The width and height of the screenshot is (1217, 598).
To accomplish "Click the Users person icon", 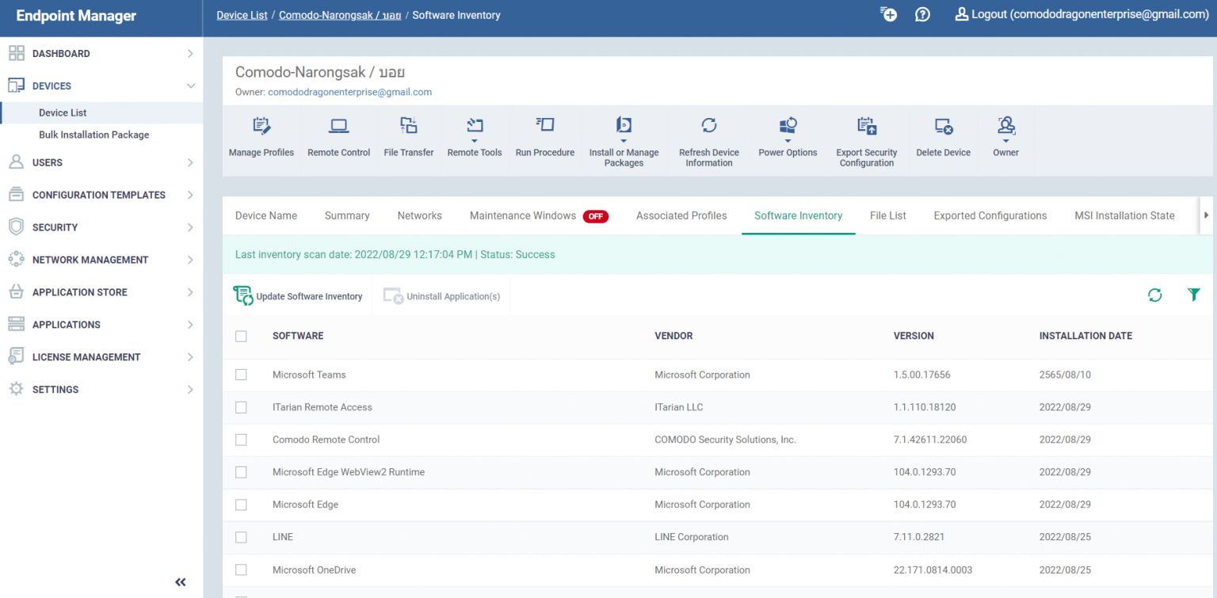I will pos(17,162).
